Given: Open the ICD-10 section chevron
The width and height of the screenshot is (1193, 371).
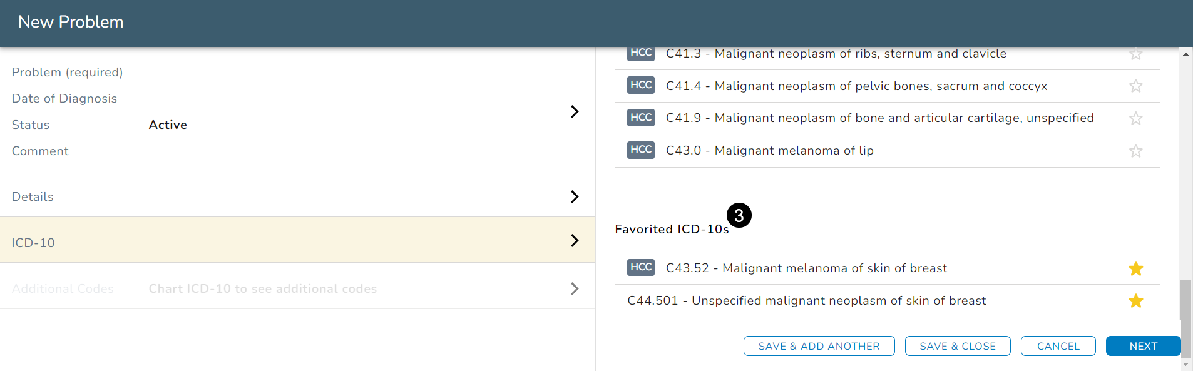Looking at the screenshot, I should [x=574, y=240].
